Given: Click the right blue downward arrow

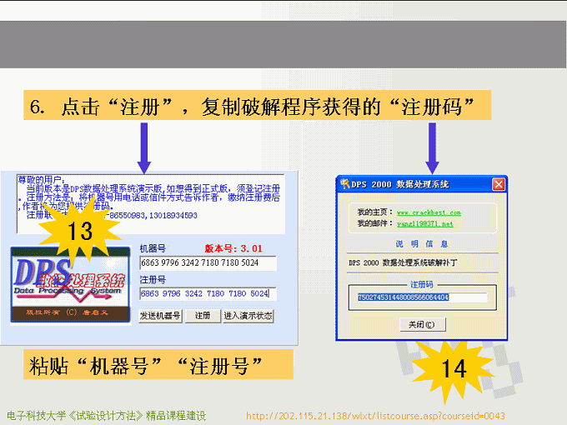Looking at the screenshot, I should tap(432, 147).
